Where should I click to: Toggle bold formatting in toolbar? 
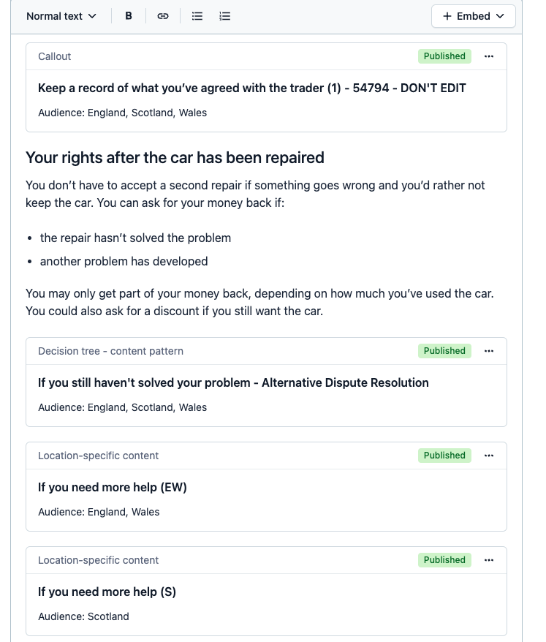point(129,16)
